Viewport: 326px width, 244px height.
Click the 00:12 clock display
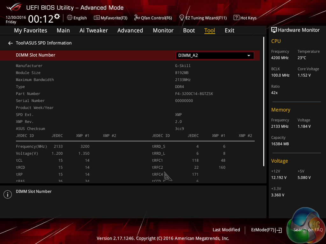pos(41,19)
